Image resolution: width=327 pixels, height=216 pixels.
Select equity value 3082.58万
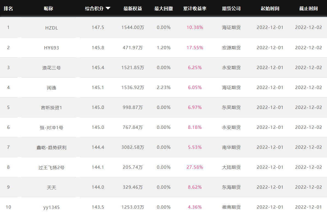(x=133, y=147)
